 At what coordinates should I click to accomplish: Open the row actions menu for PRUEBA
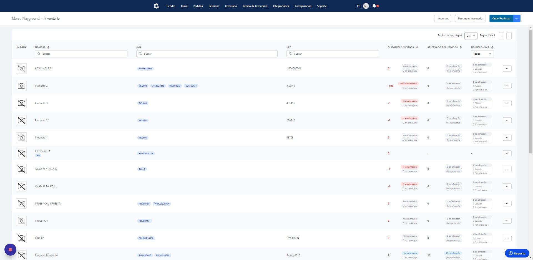coord(507,238)
